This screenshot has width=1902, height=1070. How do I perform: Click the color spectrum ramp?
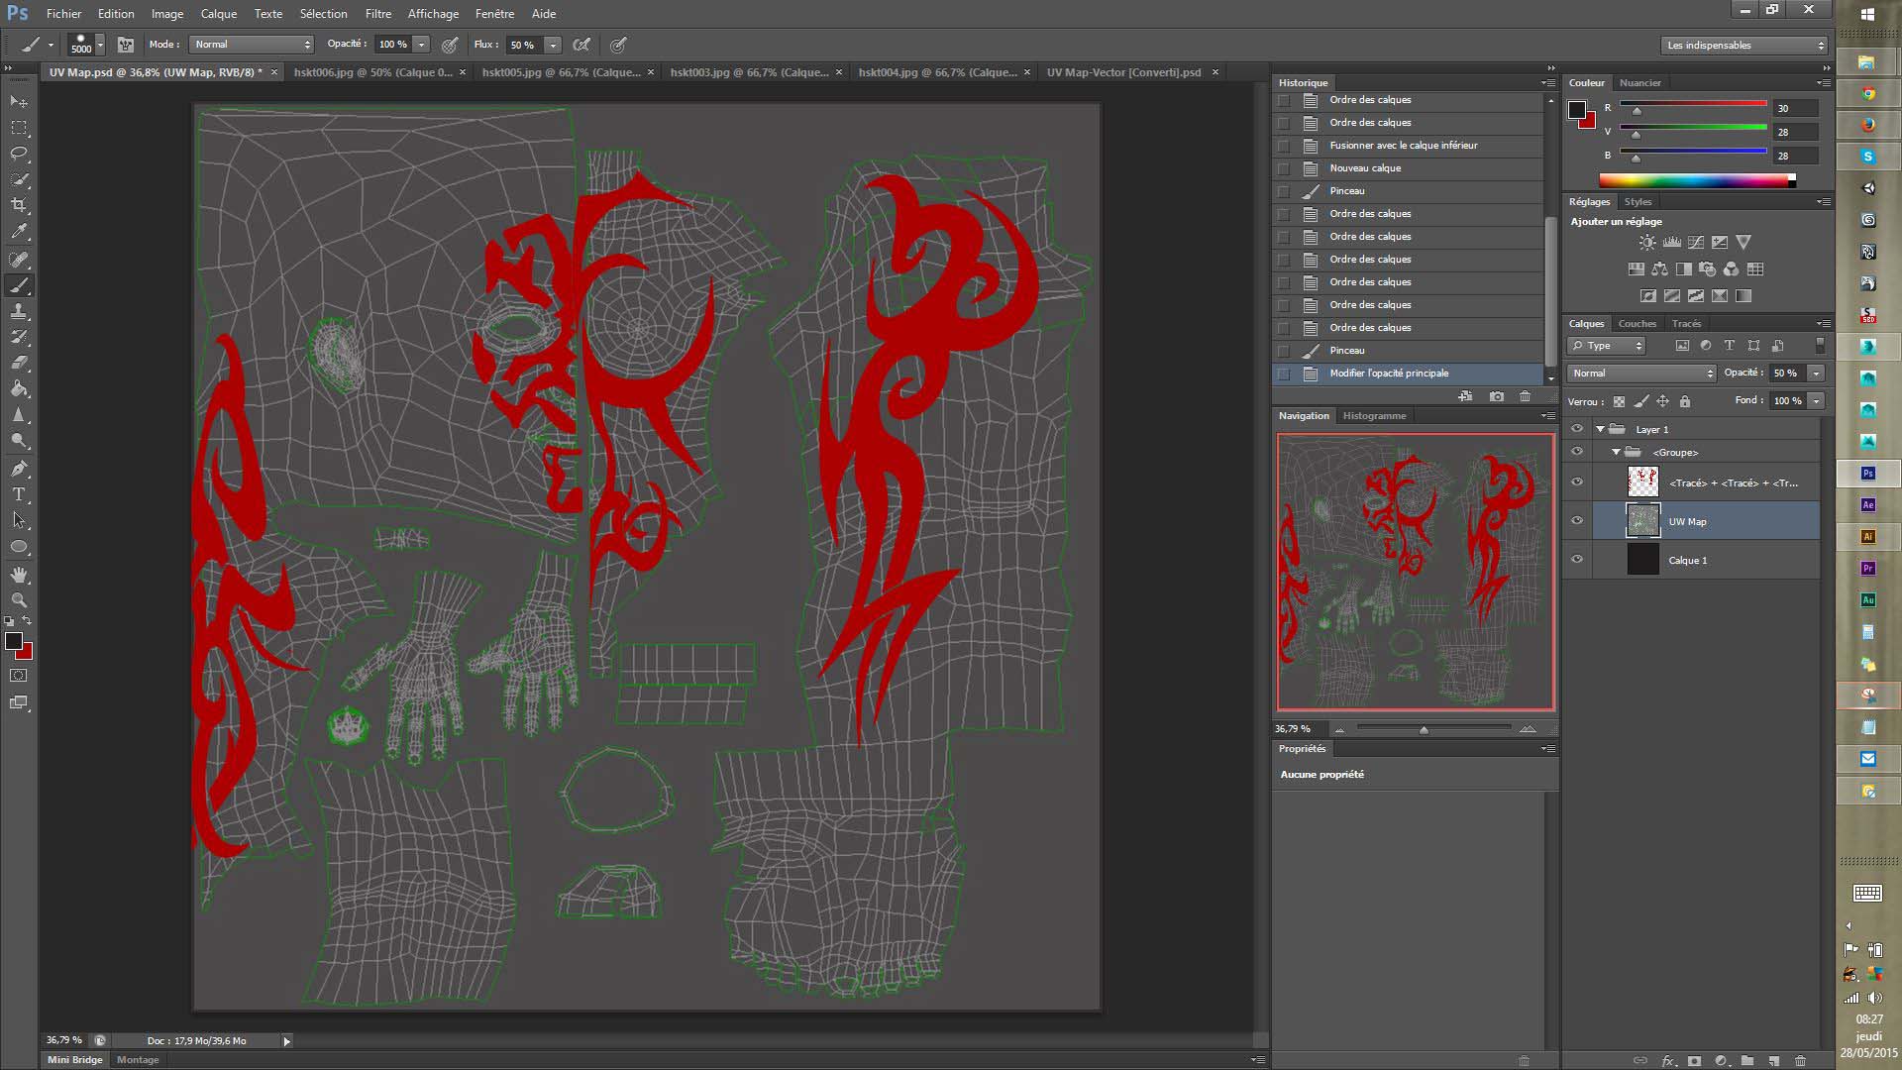pyautogui.click(x=1694, y=180)
